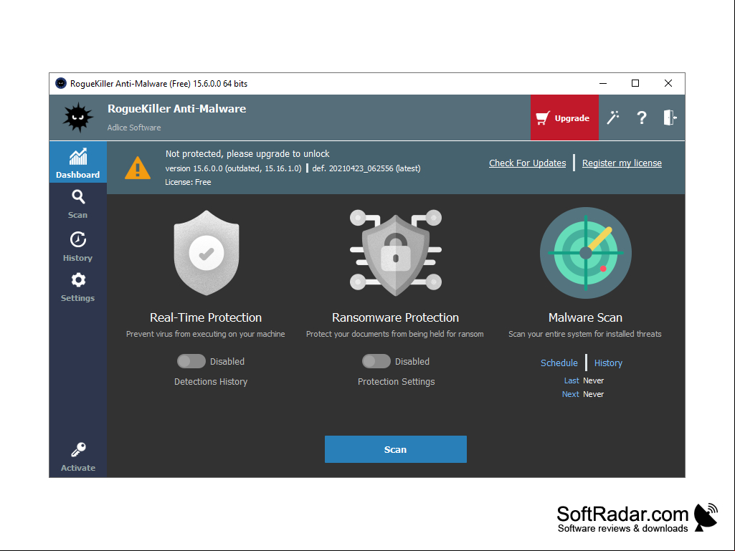Click the RogueKiller spiky logo
Image resolution: width=735 pixels, height=551 pixels.
78,118
